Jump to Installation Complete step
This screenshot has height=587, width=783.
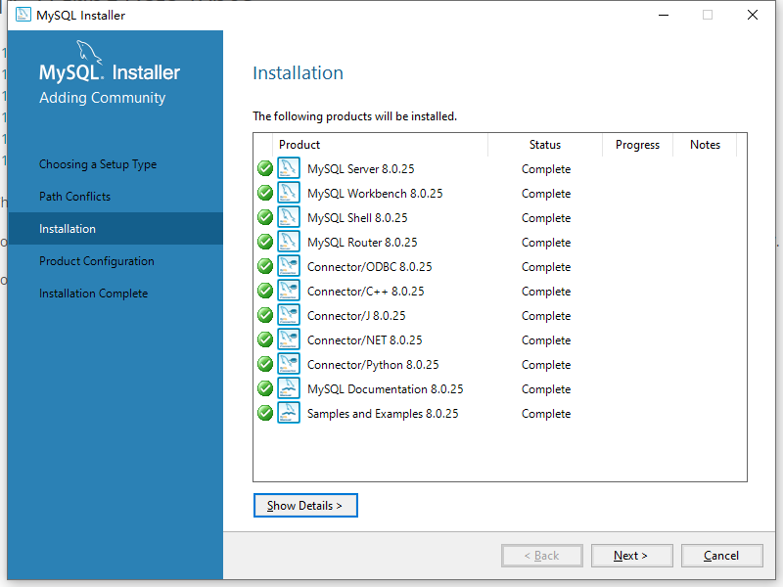(x=93, y=293)
